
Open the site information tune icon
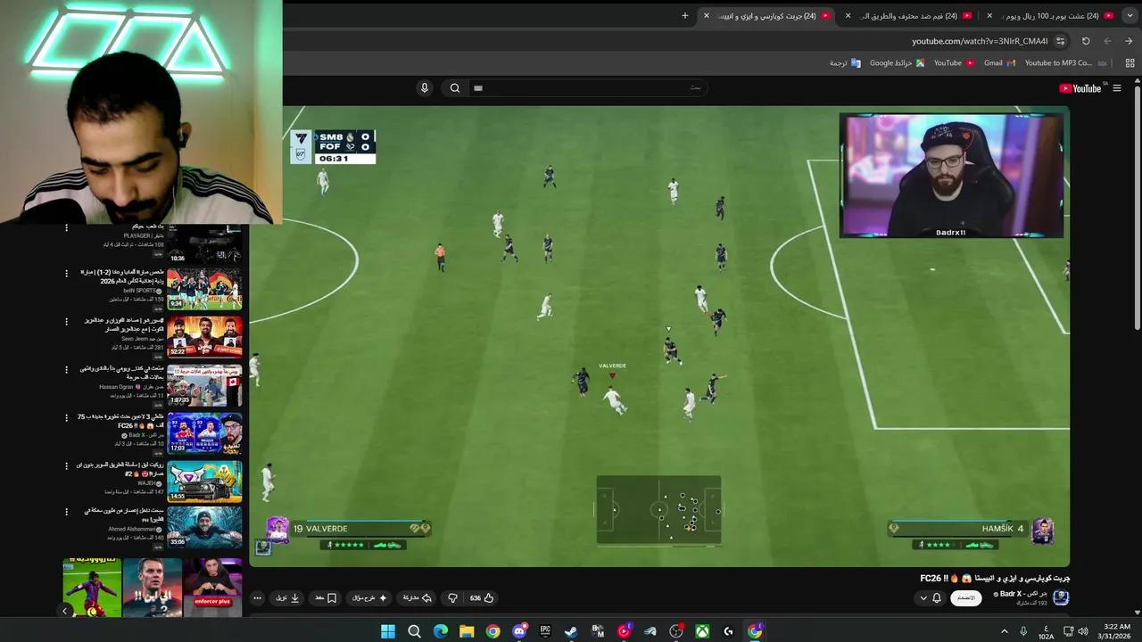1061,41
